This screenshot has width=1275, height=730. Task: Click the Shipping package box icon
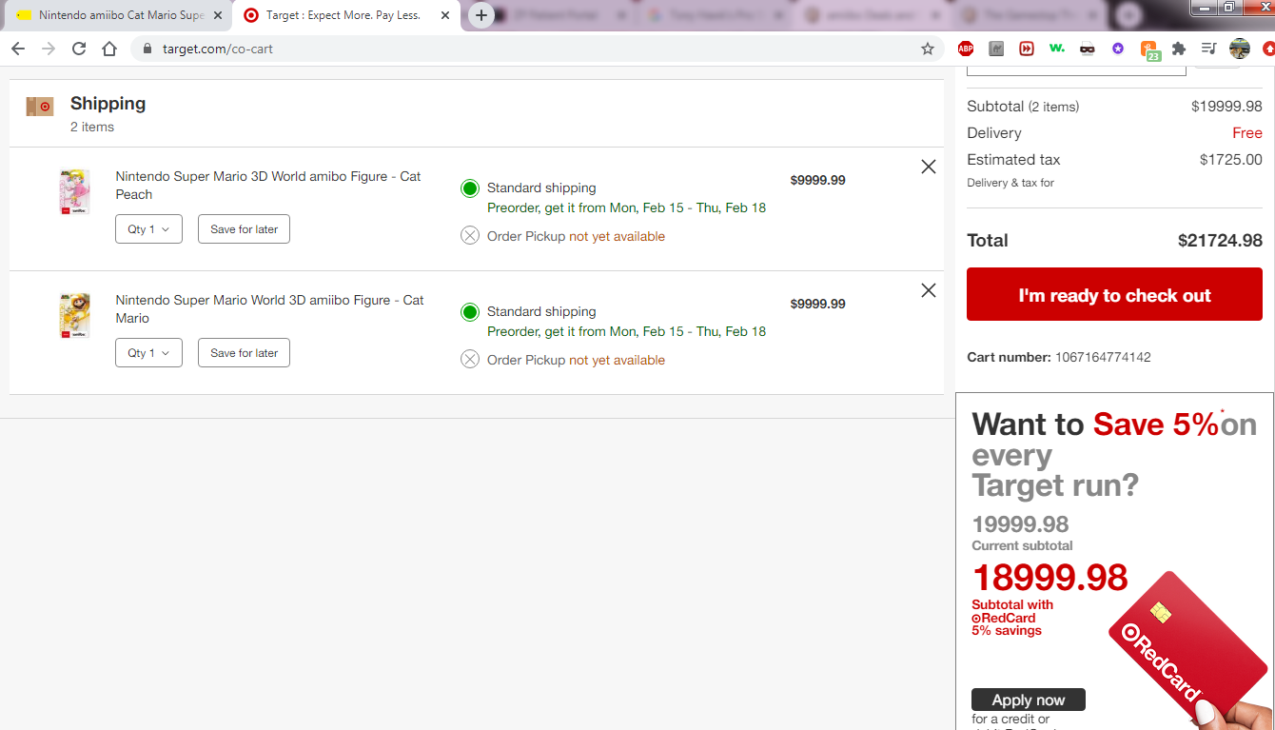point(40,107)
